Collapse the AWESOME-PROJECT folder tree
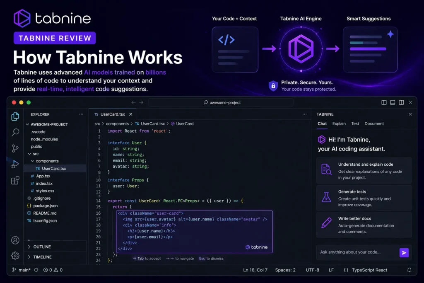This screenshot has height=283, width=424. pyautogui.click(x=27, y=124)
